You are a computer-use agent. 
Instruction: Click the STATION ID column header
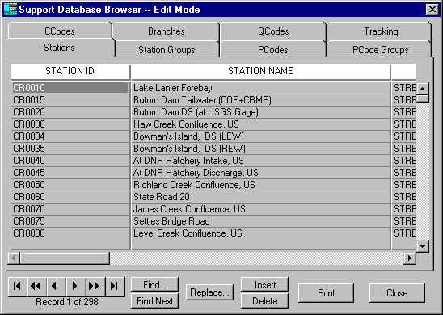point(70,71)
